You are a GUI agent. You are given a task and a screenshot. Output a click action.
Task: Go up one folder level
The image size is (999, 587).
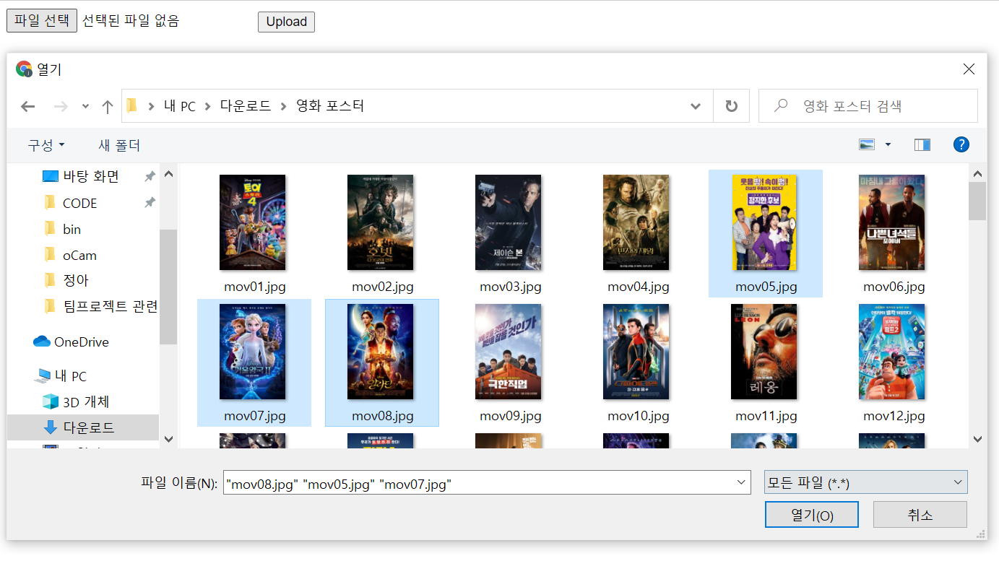point(108,107)
